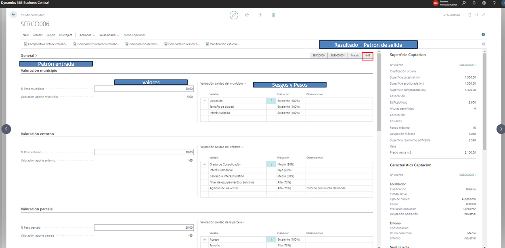This screenshot has height=248, width=505.
Task: Open the DvProject menu
Action: tap(65, 35)
